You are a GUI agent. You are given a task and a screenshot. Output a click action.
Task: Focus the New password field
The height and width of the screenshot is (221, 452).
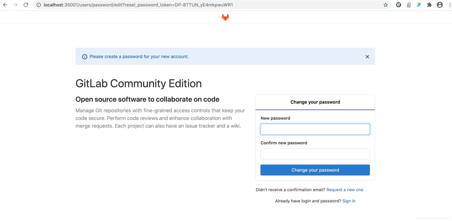pos(315,129)
